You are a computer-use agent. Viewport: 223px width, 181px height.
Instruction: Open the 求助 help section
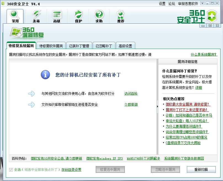click(99, 16)
